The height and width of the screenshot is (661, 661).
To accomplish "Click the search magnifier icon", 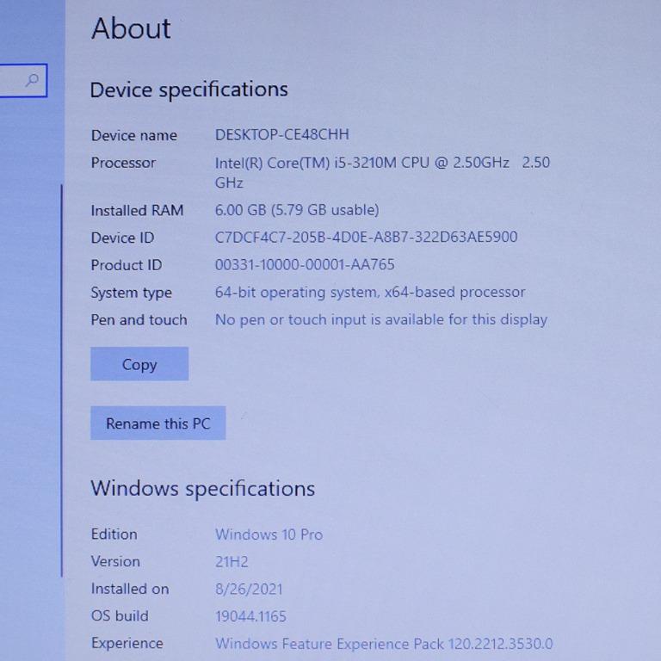I will click(33, 81).
